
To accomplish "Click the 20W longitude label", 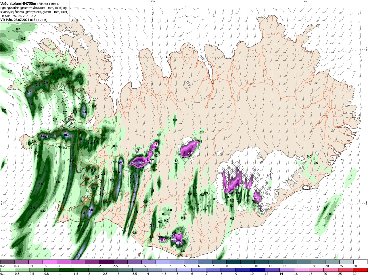I will point(153,1).
